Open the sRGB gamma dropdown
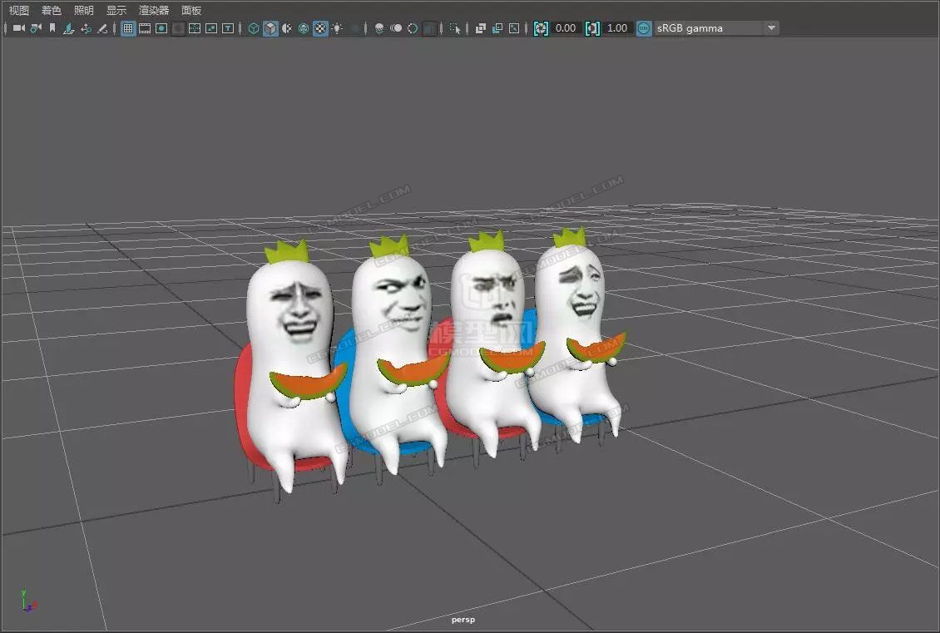 click(771, 28)
